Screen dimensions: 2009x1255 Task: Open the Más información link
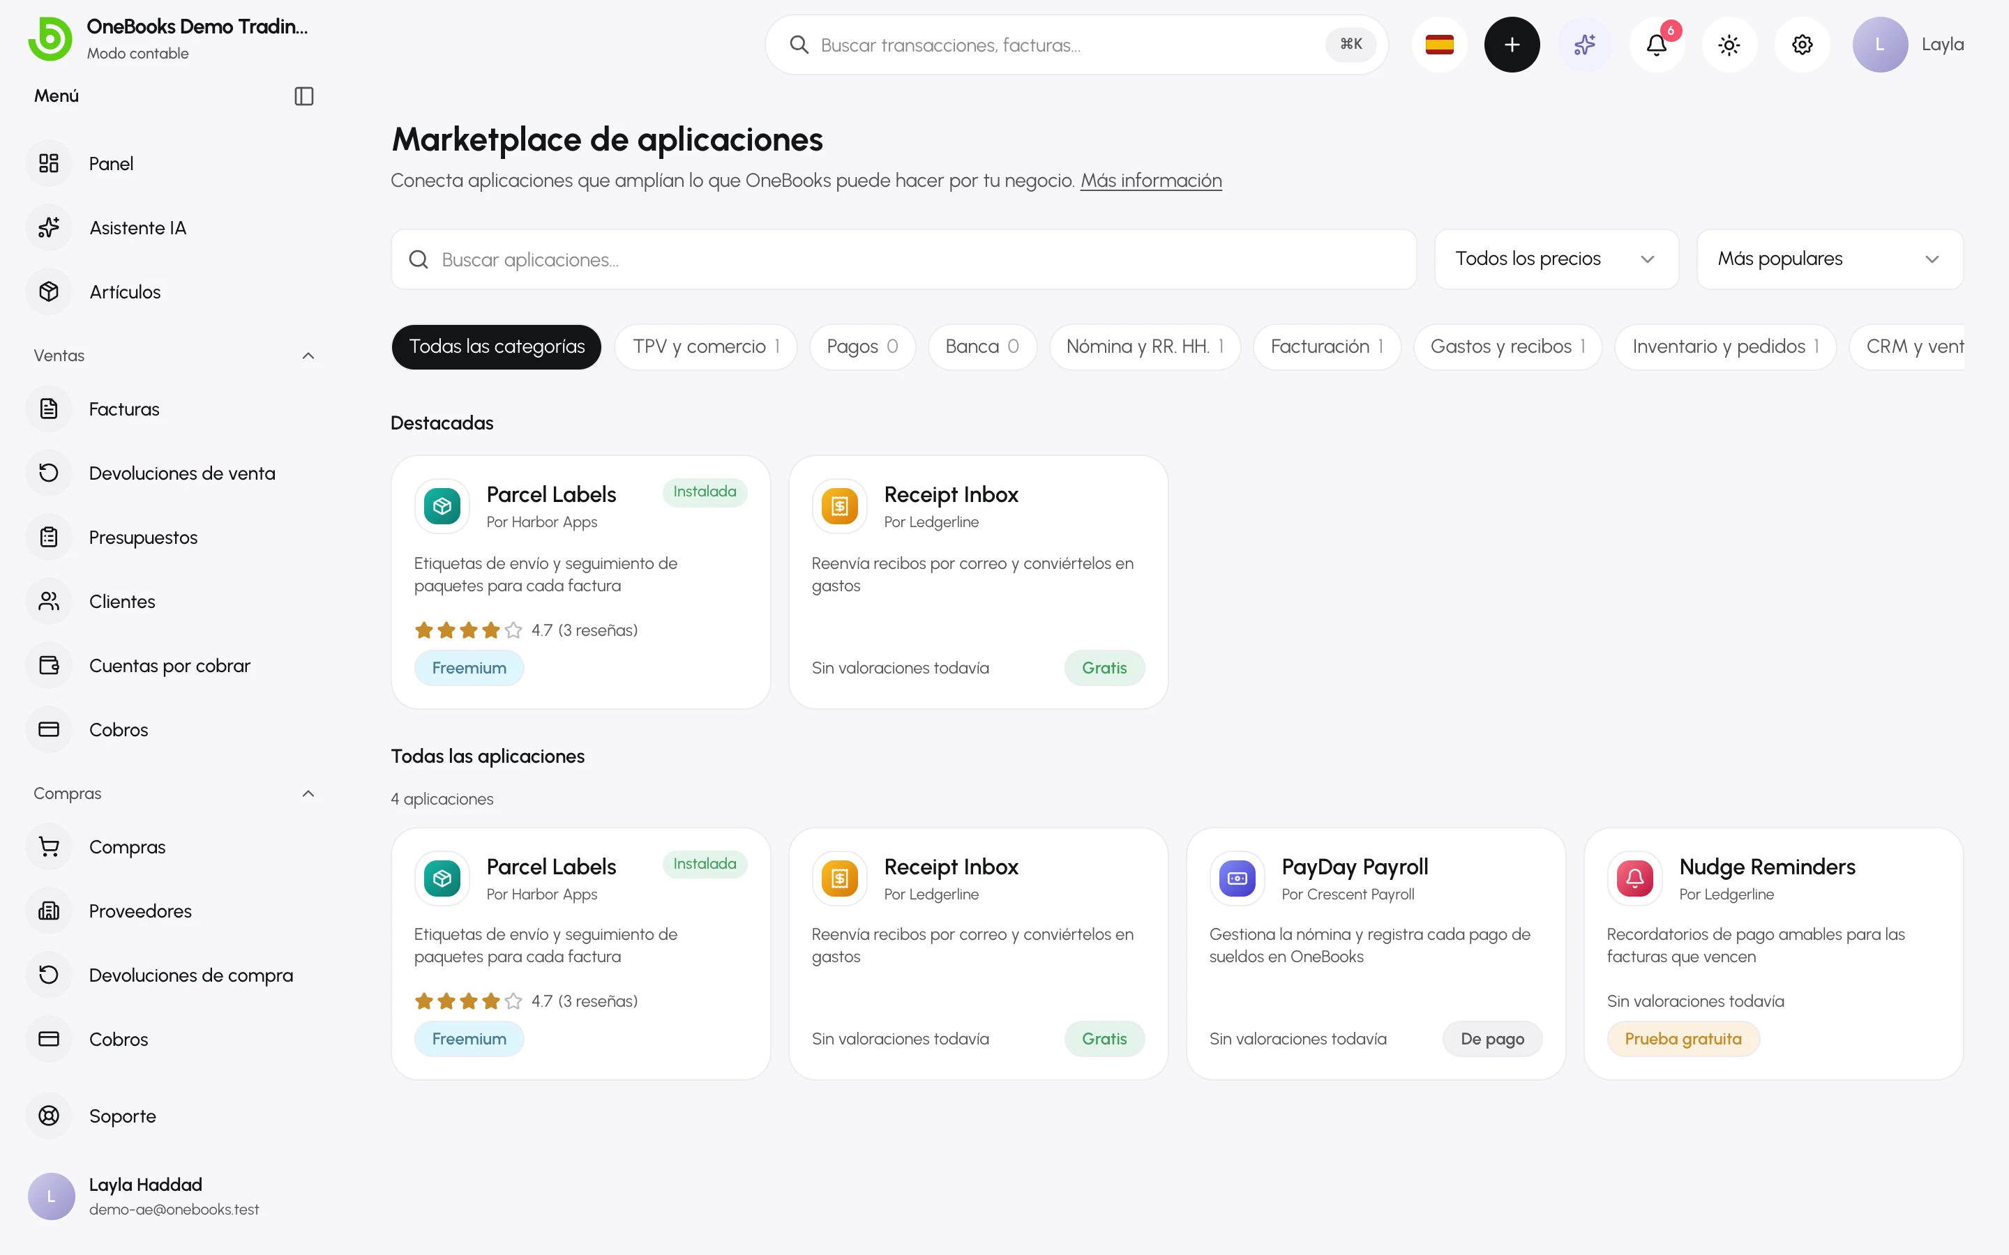point(1150,180)
